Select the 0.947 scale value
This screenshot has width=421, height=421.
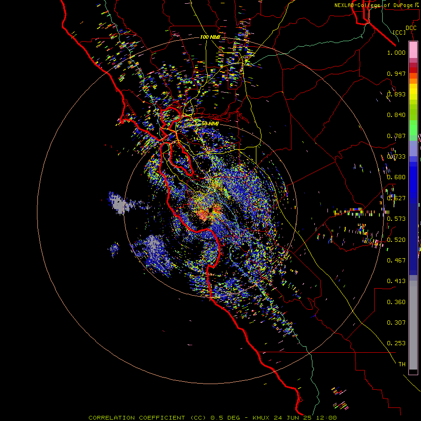pos(396,73)
